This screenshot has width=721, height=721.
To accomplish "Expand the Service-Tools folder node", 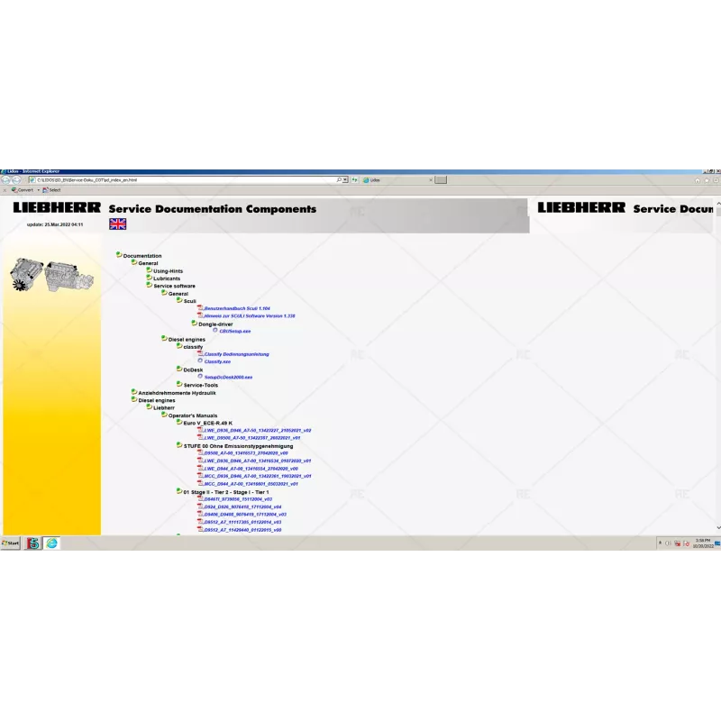I will pos(178,385).
